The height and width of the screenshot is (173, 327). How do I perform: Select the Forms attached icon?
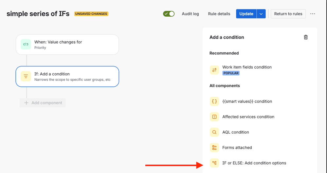tap(214, 148)
